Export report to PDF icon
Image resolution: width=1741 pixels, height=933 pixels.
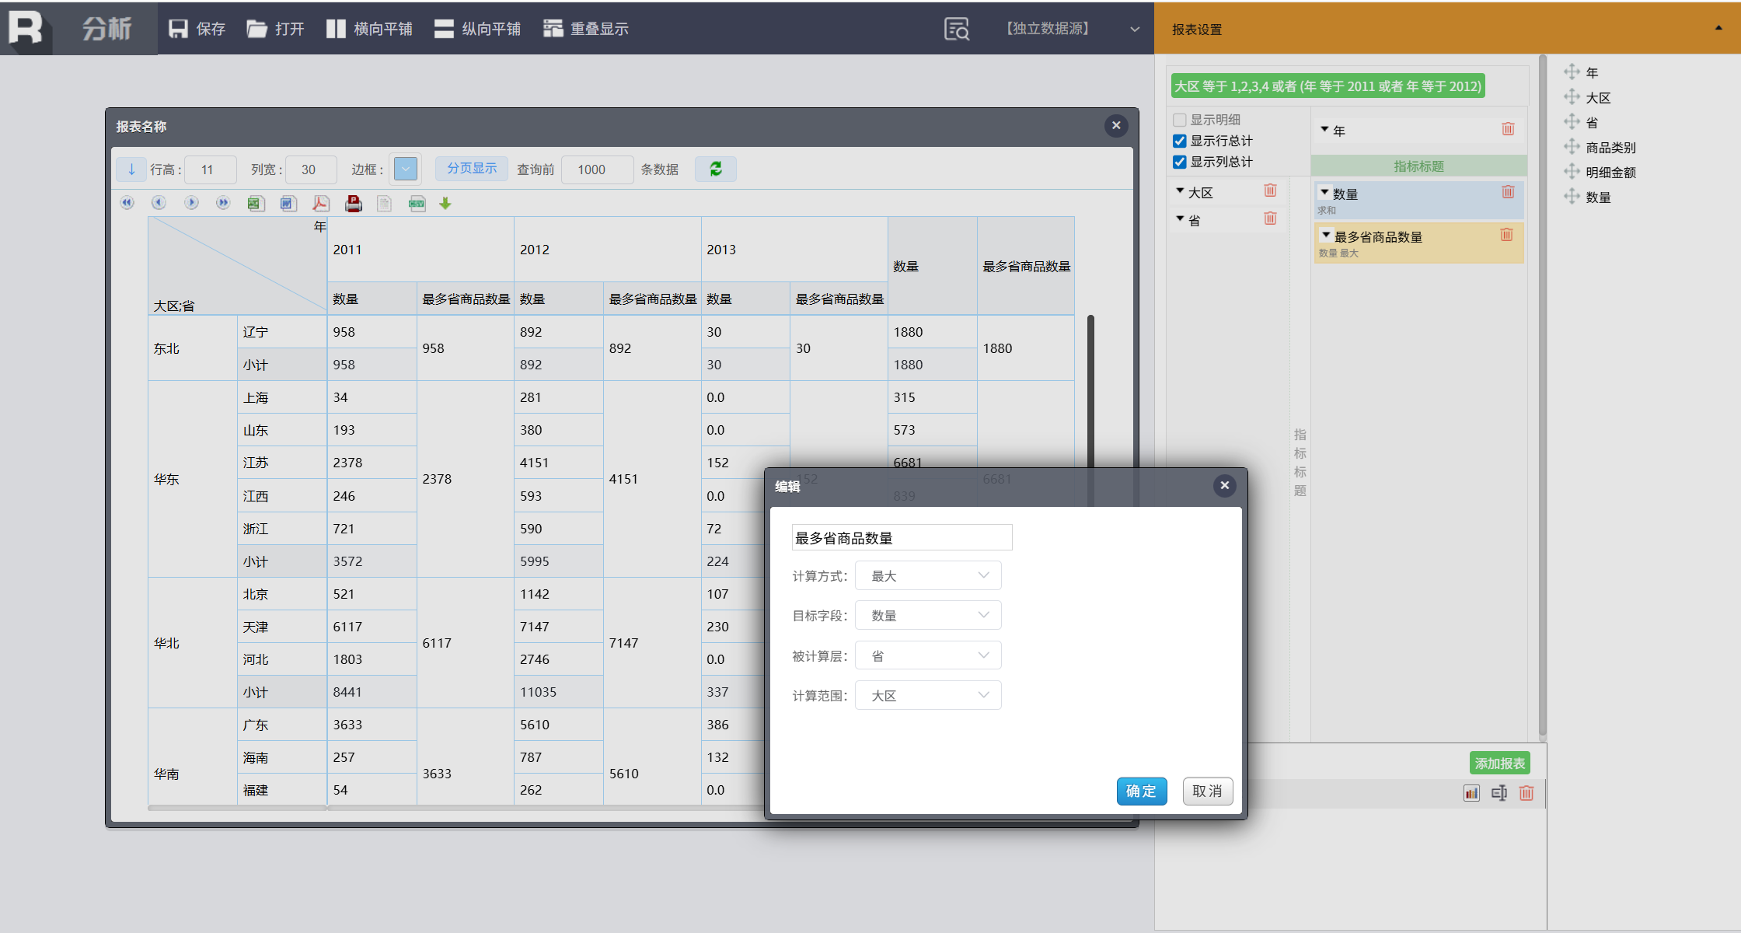point(320,204)
